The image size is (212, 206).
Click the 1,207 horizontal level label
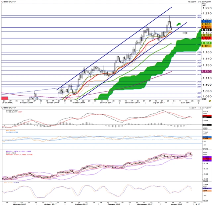(199, 16)
